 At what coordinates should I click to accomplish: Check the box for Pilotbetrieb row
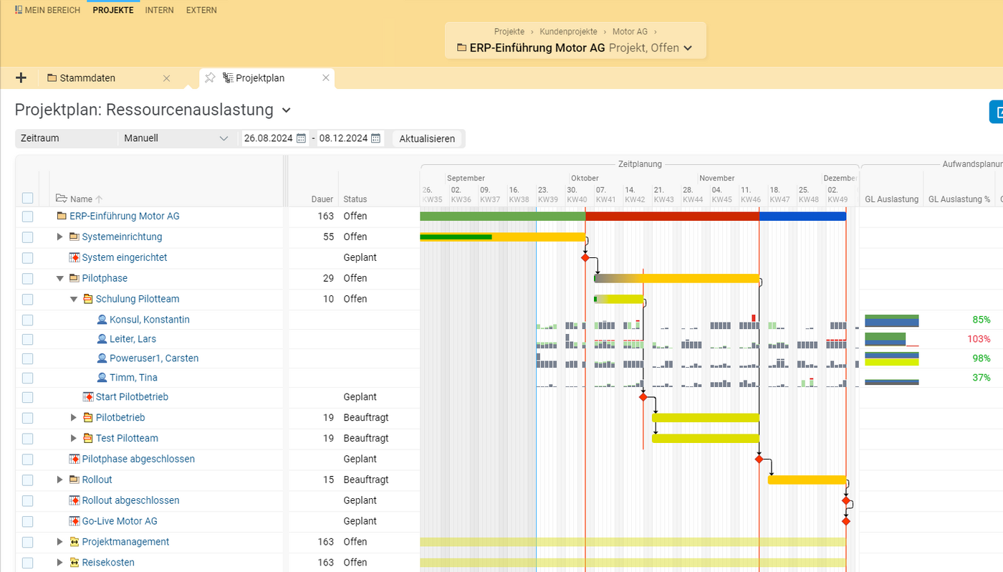[27, 418]
